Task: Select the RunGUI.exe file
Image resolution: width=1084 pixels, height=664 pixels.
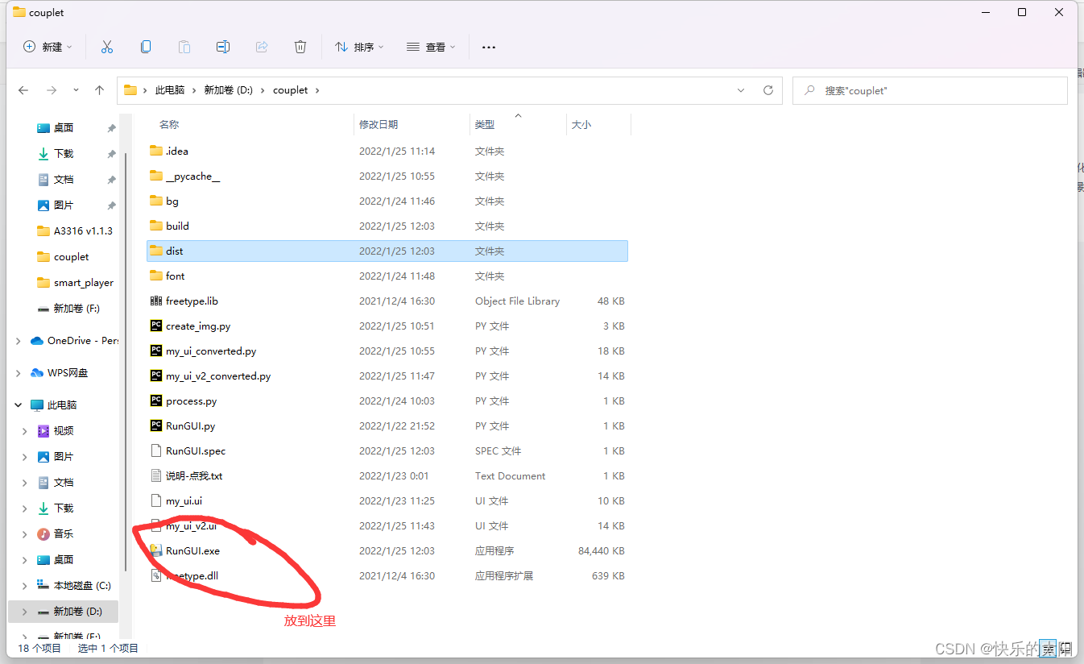Action: coord(192,551)
